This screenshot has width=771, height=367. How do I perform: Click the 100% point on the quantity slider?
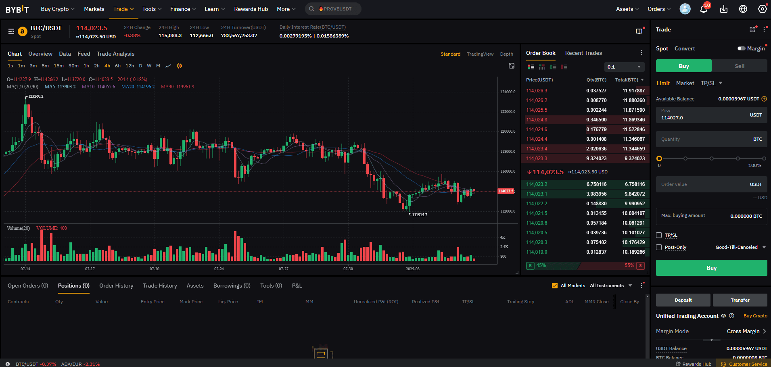pos(764,158)
